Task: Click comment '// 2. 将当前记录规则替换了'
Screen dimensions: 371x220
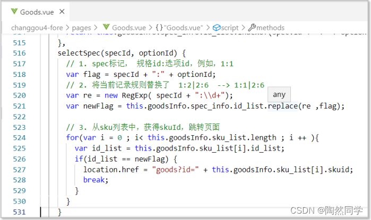Action: coord(165,85)
